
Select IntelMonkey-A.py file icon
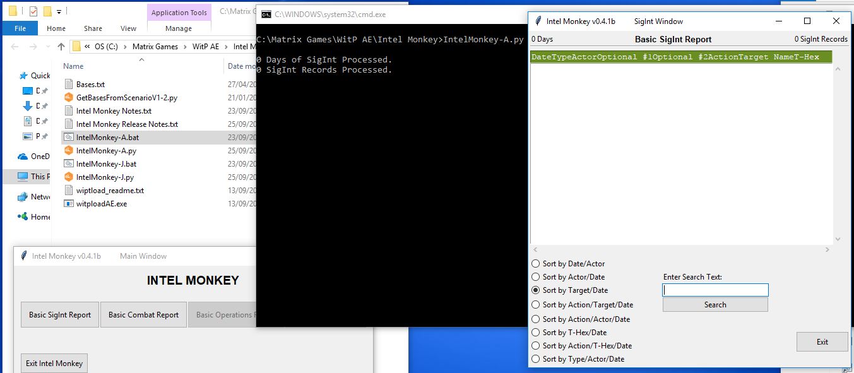tap(69, 151)
